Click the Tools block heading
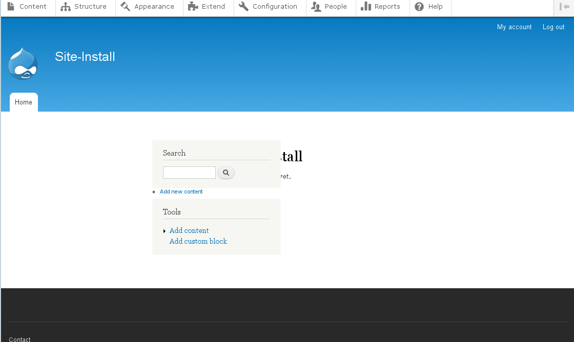574x342 pixels. click(x=172, y=212)
